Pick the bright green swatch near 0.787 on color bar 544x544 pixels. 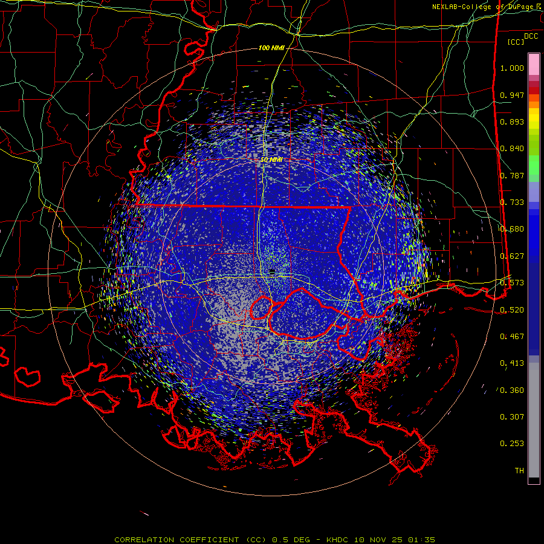coord(534,165)
